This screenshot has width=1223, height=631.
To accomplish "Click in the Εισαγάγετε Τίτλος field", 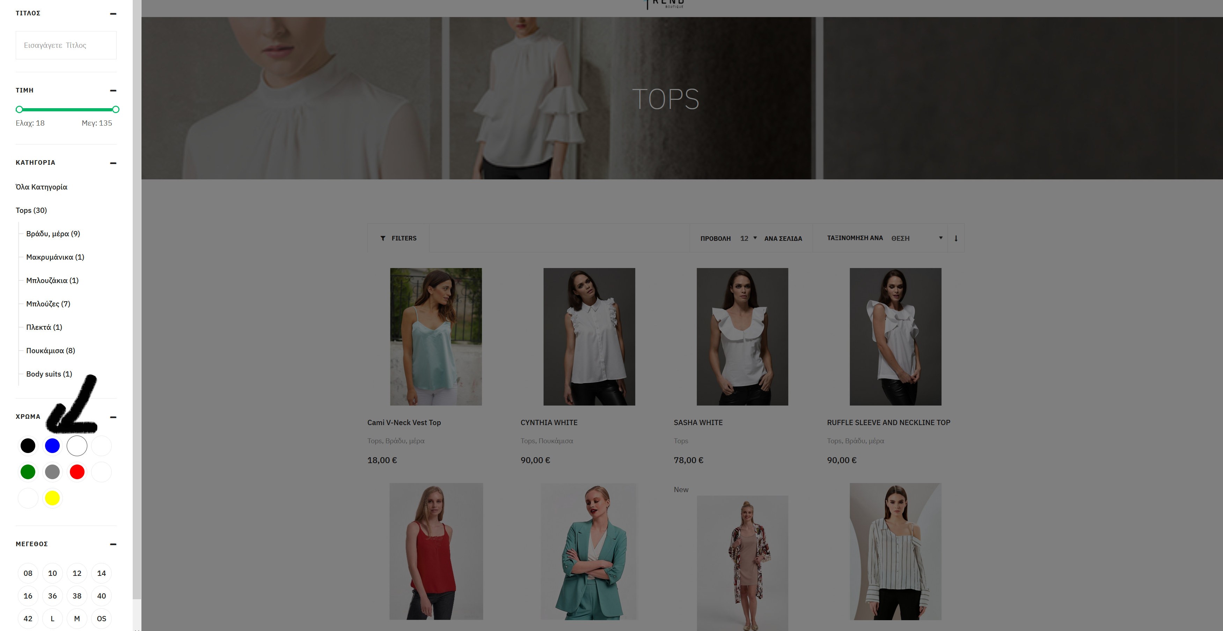I will coord(66,45).
